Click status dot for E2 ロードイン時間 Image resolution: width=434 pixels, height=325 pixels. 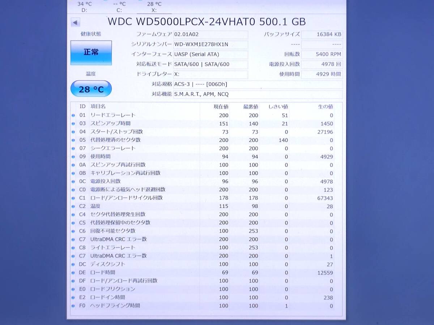(73, 298)
